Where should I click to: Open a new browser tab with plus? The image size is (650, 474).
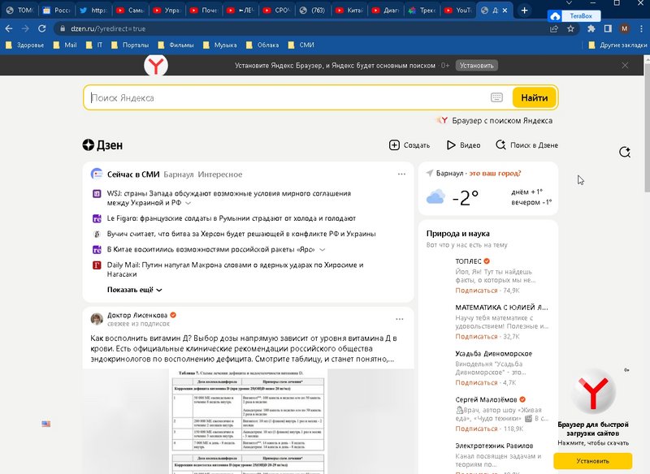point(524,11)
